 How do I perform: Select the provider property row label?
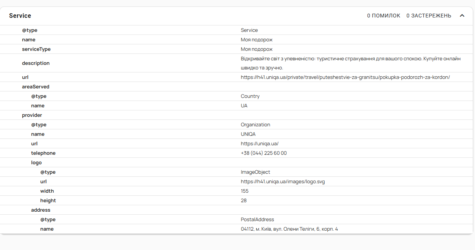[x=32, y=115]
